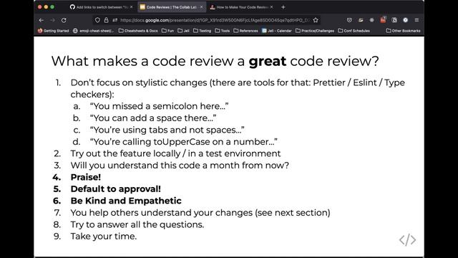
Task: Click the gear-shaped extension icon
Action: pos(372,20)
